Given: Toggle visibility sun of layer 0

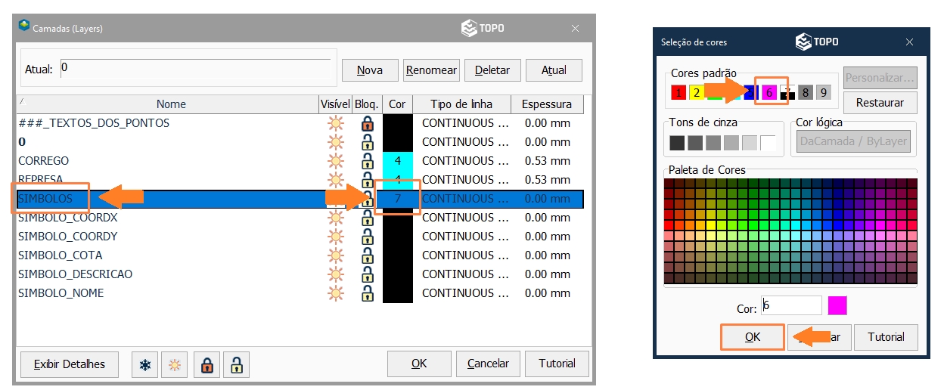Looking at the screenshot, I should [x=336, y=142].
